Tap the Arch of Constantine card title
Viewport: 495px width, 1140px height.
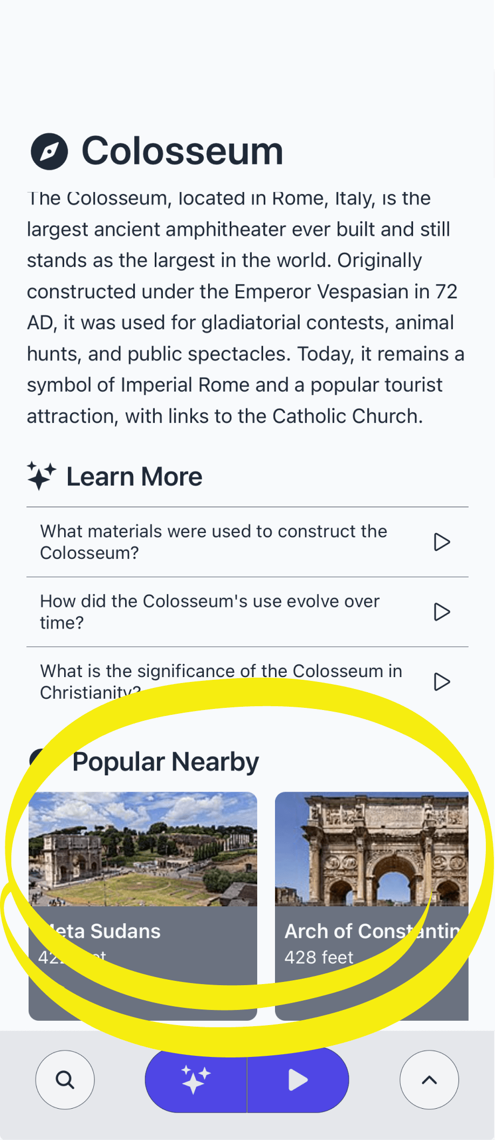(x=372, y=931)
